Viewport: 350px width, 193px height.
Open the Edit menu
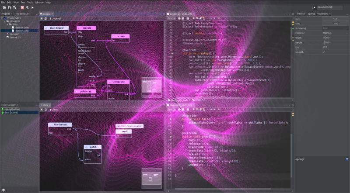[9, 3]
